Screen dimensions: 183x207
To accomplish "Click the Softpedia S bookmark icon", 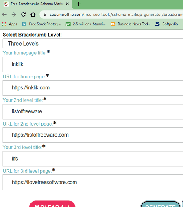I will [x=157, y=24].
